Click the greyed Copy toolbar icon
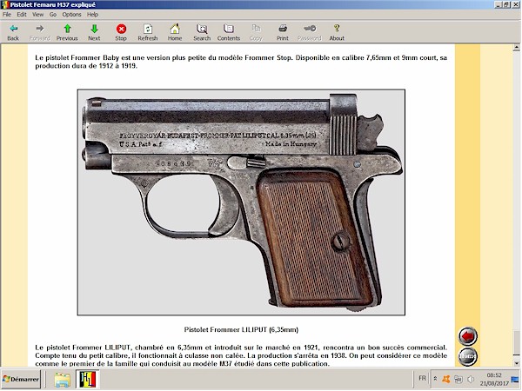 pyautogui.click(x=256, y=32)
